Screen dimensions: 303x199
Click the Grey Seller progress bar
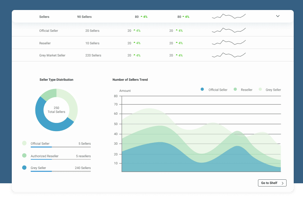coord(60,171)
